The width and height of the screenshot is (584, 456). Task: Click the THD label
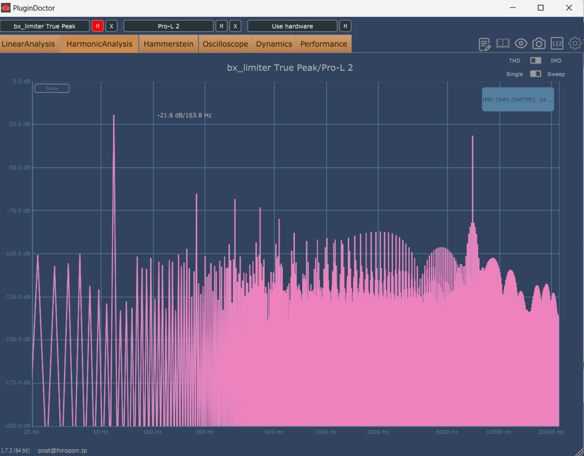(514, 60)
